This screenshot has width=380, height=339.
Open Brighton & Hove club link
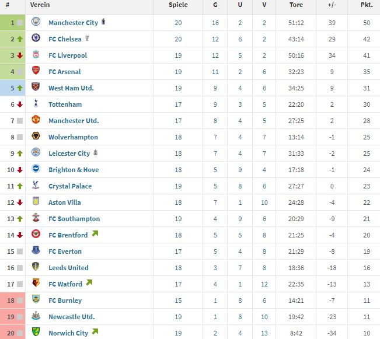click(x=74, y=170)
